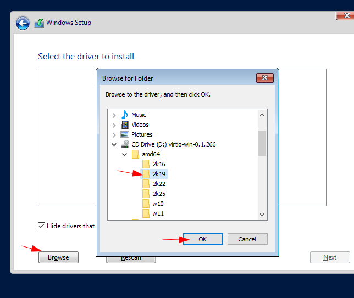The height and width of the screenshot is (298, 354).
Task: Click the w10 folder icon
Action: (146, 204)
